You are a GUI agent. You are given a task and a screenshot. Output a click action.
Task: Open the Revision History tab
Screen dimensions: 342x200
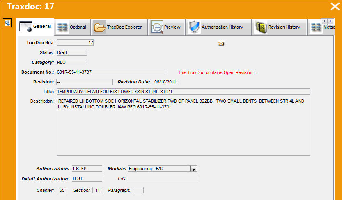279,27
